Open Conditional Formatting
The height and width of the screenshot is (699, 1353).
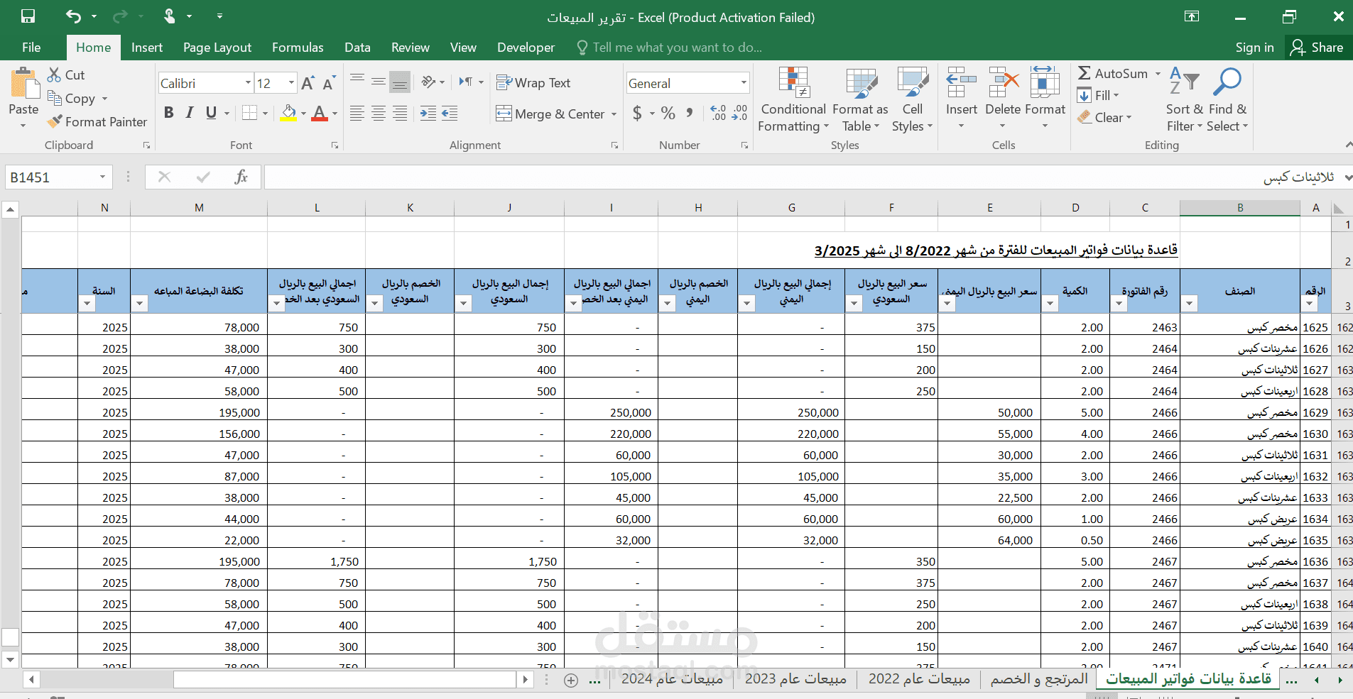click(793, 100)
